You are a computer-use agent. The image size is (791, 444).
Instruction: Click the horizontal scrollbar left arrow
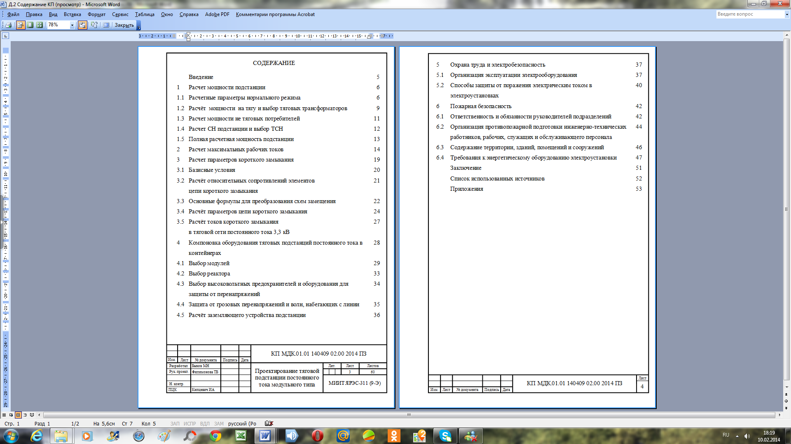point(39,415)
